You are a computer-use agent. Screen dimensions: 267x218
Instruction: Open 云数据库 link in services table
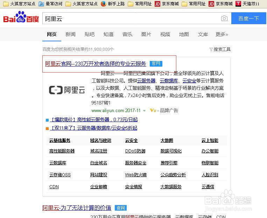click(58, 163)
